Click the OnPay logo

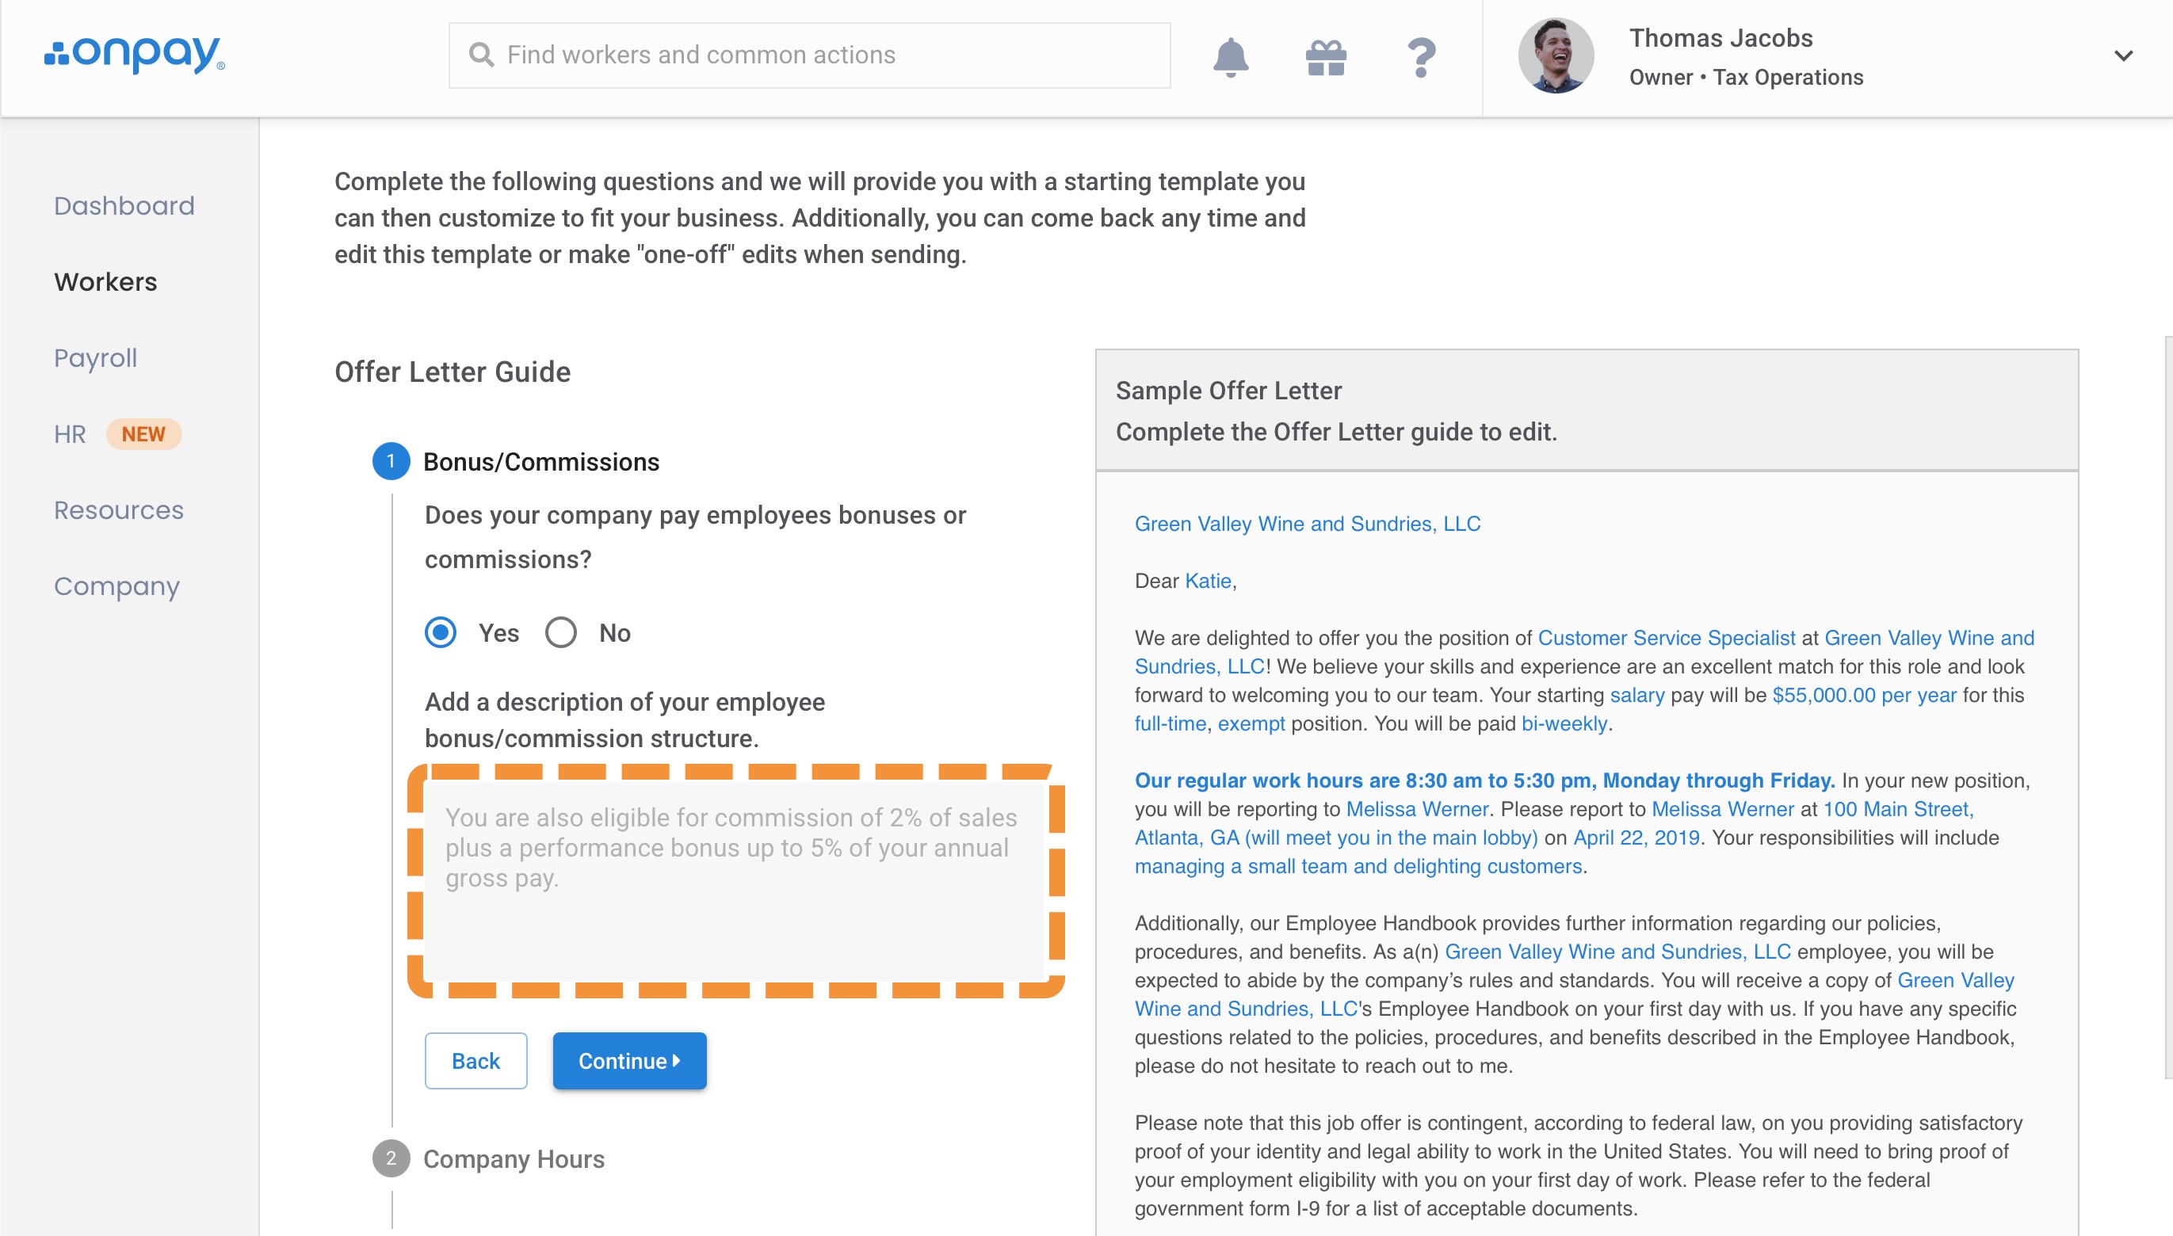coord(136,55)
